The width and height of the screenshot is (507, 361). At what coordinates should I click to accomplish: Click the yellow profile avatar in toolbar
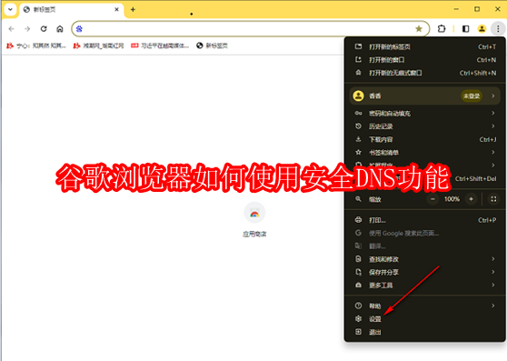482,29
